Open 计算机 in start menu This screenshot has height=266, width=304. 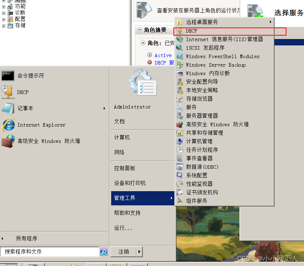tap(143, 138)
